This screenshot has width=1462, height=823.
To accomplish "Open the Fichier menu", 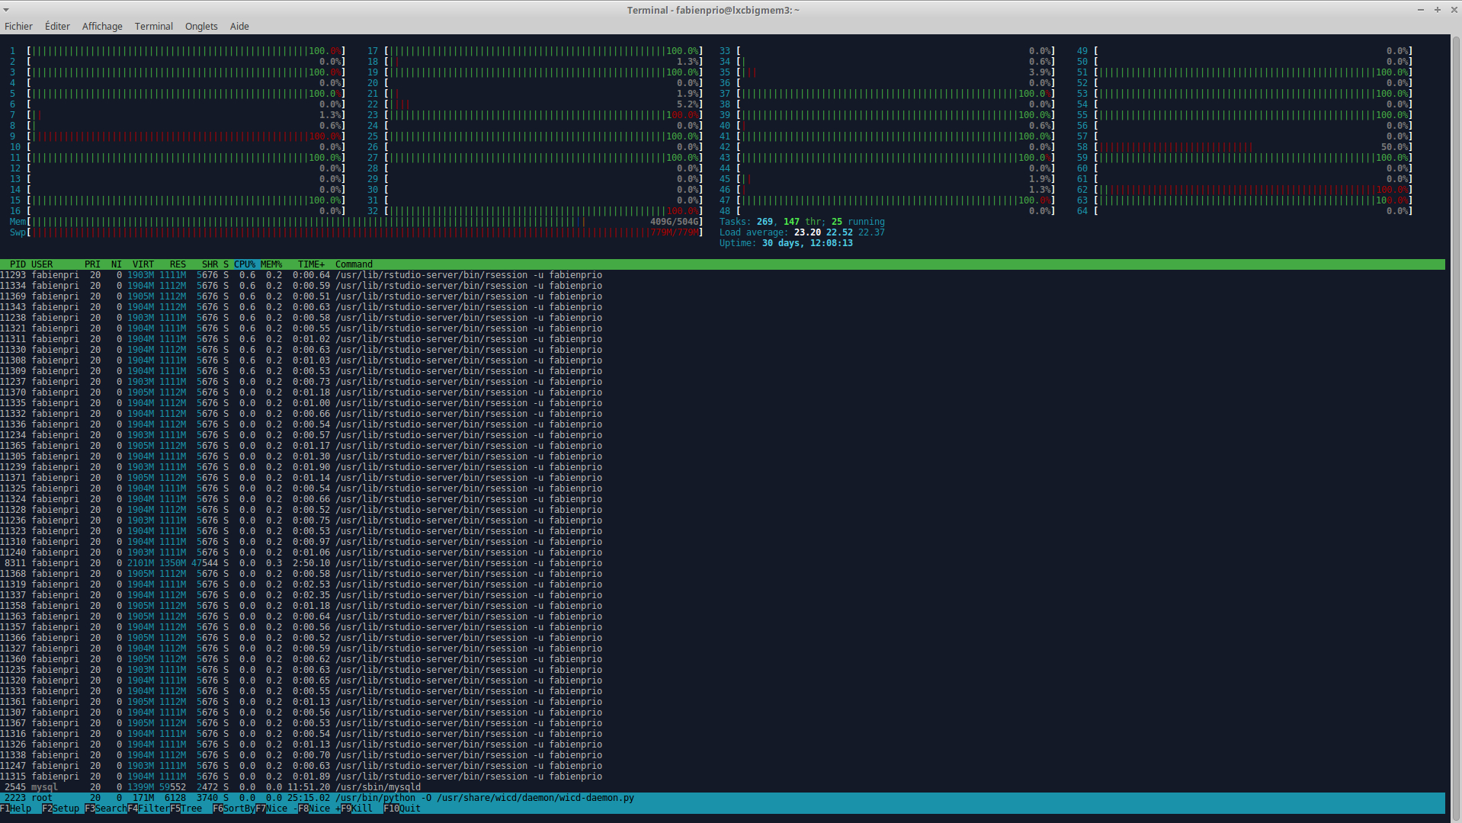I will coord(18,26).
